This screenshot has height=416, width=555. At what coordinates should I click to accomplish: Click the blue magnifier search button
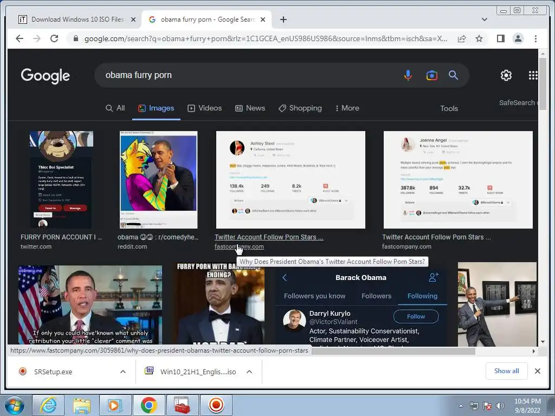[454, 75]
